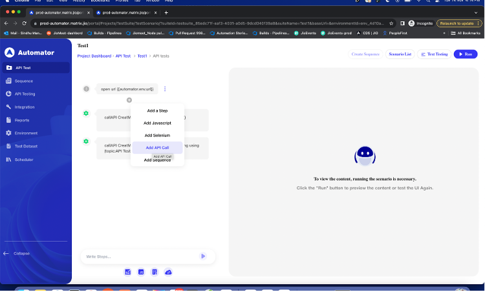Click the plus icon below open url step
Viewport: 485px width, 292px height.
pos(129,100)
